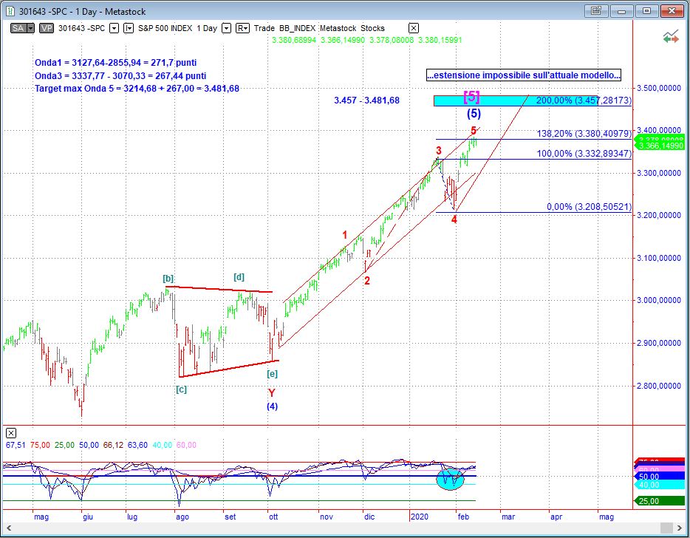Click the blue 50,00 indicator level tag
690x538 pixels.
coord(660,477)
